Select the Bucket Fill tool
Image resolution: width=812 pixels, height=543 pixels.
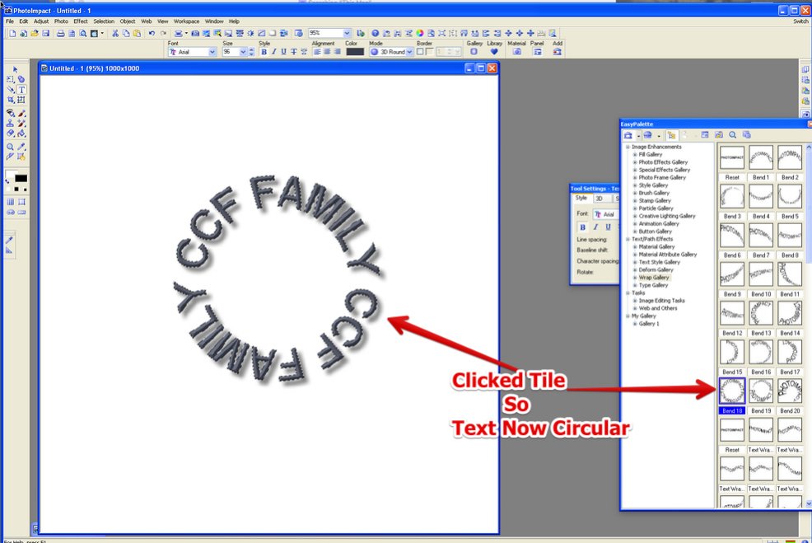coord(21,133)
